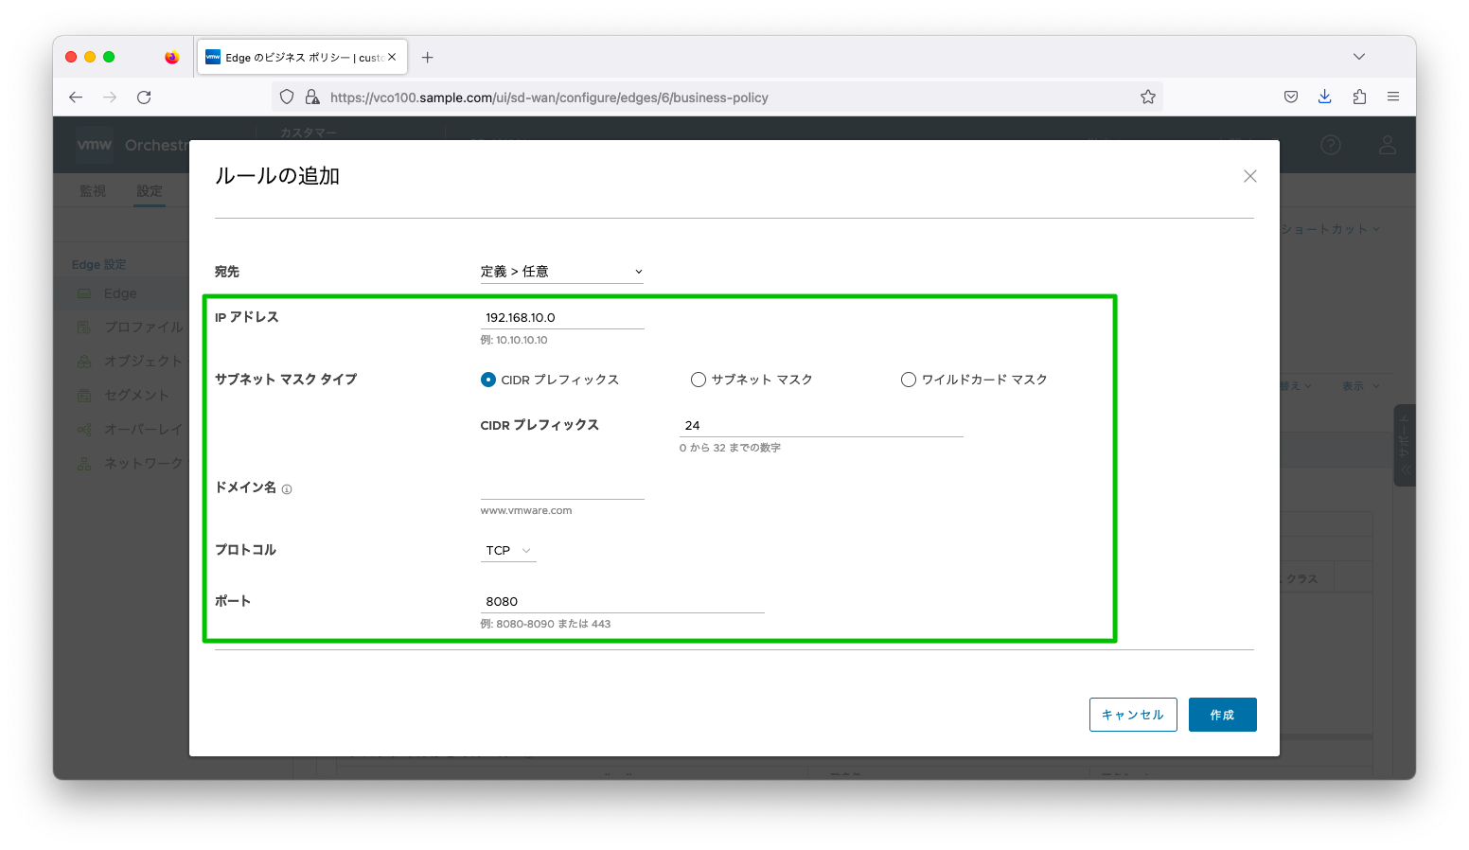Select the サブネット マスク radio option
The image size is (1469, 850).
pyautogui.click(x=699, y=380)
